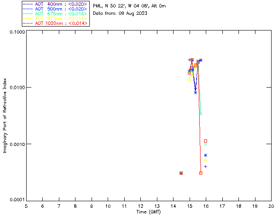The width and height of the screenshot is (279, 223).
Task: Click the 'Time (GMT)' axis title
Action: [149, 212]
